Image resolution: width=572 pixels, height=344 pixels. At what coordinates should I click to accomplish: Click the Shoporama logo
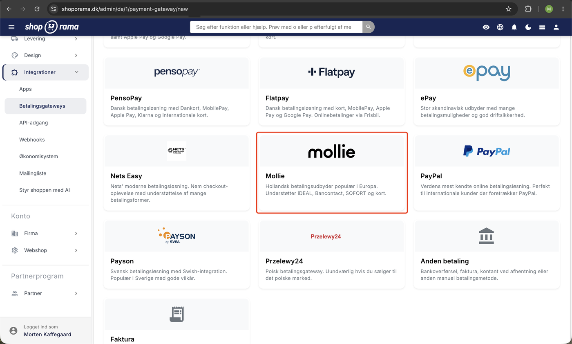coord(51,27)
